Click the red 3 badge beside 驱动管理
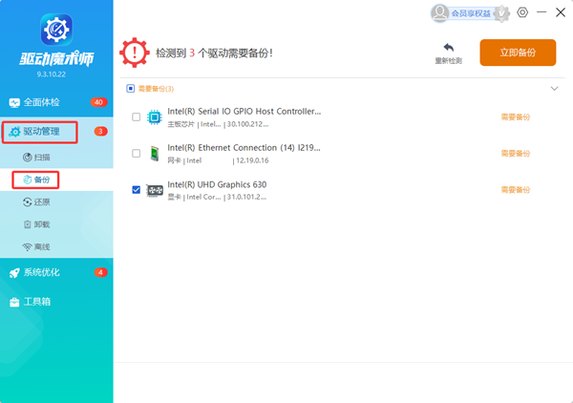Image resolution: width=573 pixels, height=403 pixels. [x=100, y=131]
